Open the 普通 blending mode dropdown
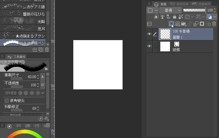The width and height of the screenshot is (219, 138). tap(170, 10)
